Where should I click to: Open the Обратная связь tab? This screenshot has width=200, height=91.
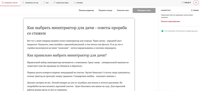pyautogui.click(x=61, y=3)
